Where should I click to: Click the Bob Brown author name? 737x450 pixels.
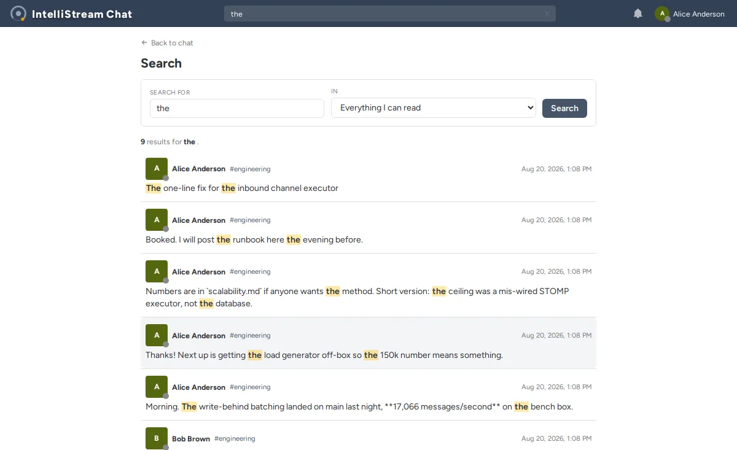click(191, 439)
